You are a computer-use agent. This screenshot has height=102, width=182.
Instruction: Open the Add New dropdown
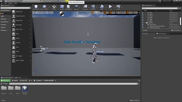click(5, 80)
